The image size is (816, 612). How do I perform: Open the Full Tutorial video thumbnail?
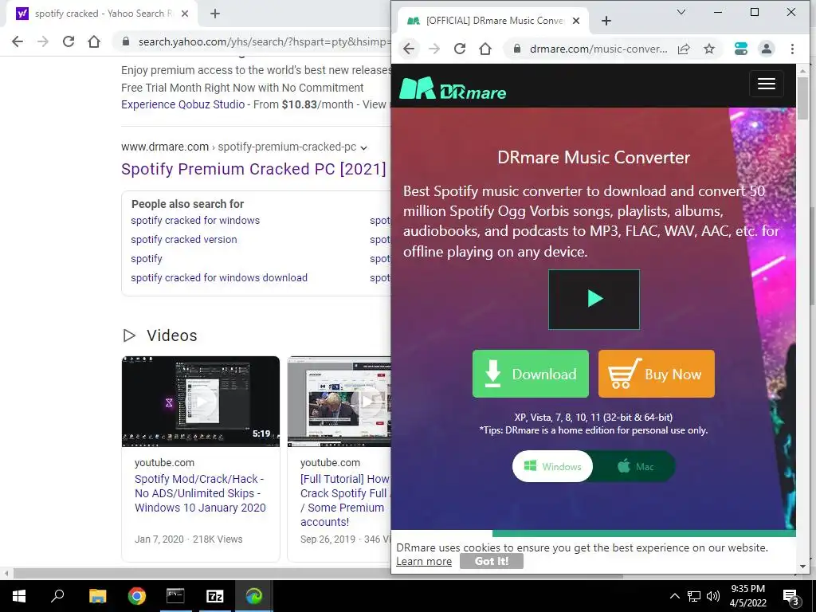(x=339, y=402)
